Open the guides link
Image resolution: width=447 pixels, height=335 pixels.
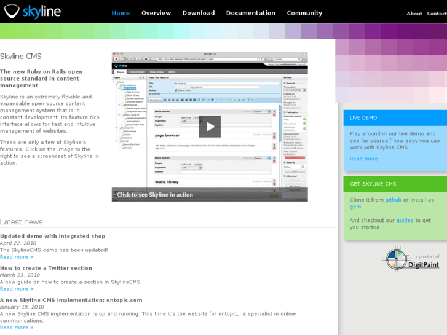405,221
